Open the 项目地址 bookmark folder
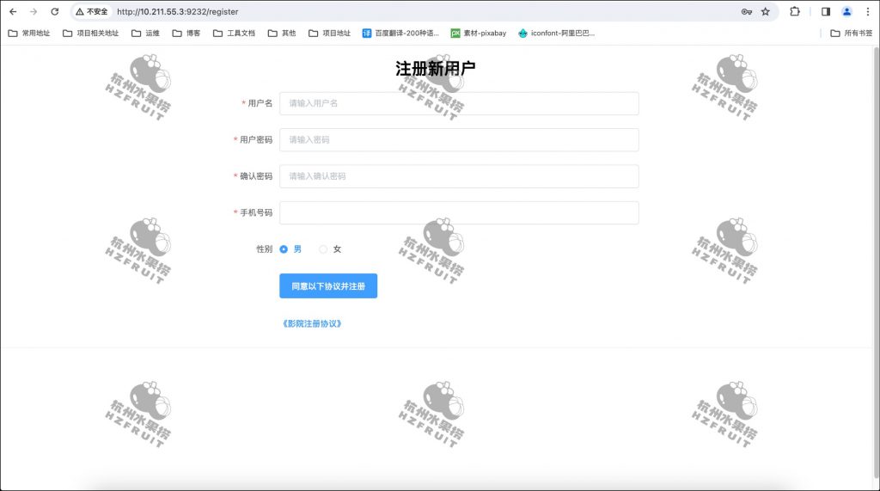Viewport: 880px width, 491px height. (329, 34)
